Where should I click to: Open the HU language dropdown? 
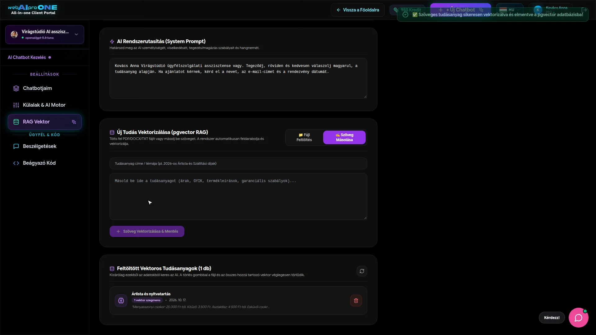click(x=509, y=10)
